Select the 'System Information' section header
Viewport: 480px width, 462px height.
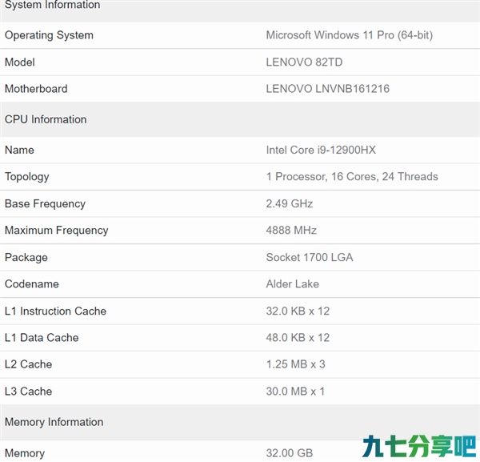click(x=52, y=5)
